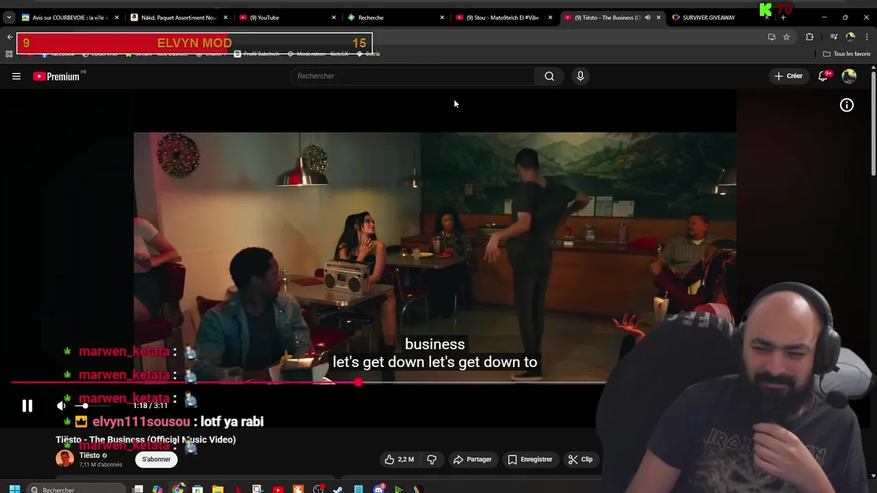Image resolution: width=877 pixels, height=493 pixels.
Task: Bookmark this page with the star
Action: click(x=787, y=37)
